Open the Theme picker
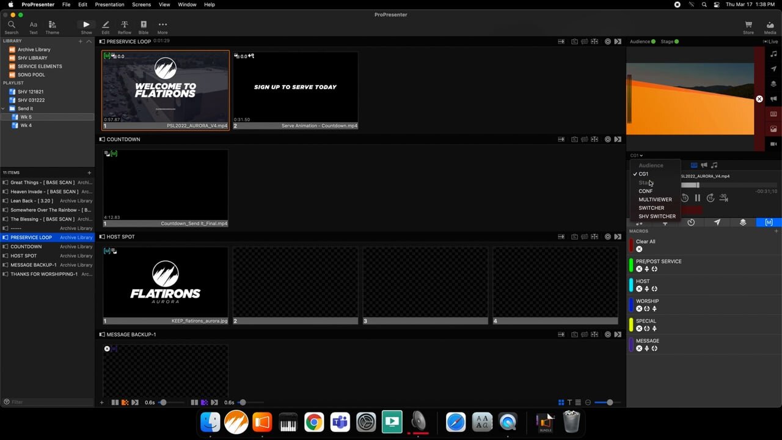 point(53,28)
